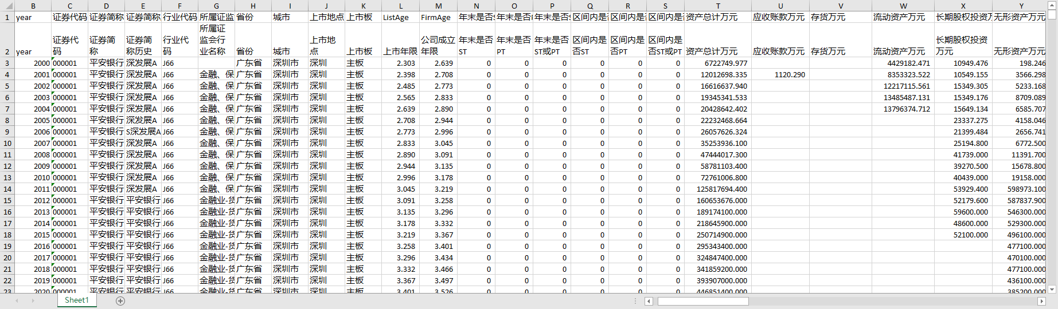Image resolution: width=1058 pixels, height=309 pixels.
Task: Click the horizontal scrollbar right arrow
Action: [x=1042, y=301]
